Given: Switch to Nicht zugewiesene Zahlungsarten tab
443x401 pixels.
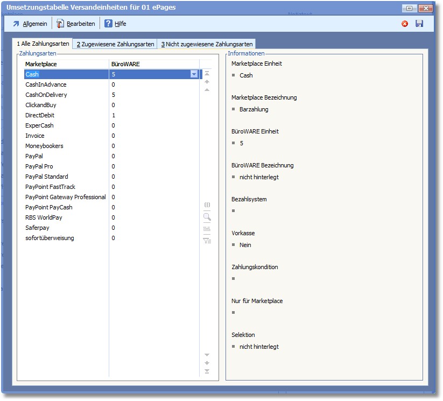Looking at the screenshot, I should (x=206, y=44).
